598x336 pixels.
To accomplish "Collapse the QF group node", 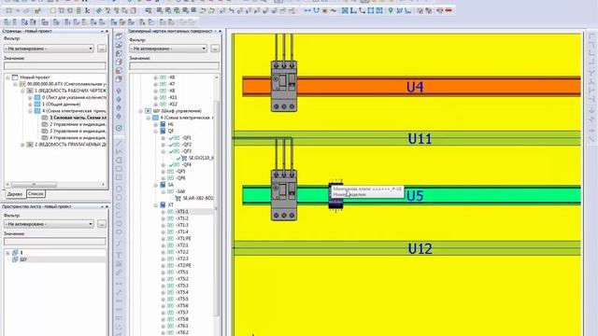I will click(x=156, y=132).
